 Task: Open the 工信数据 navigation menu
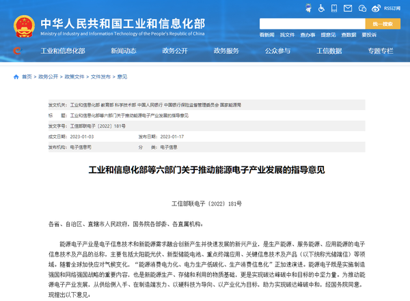[329, 51]
